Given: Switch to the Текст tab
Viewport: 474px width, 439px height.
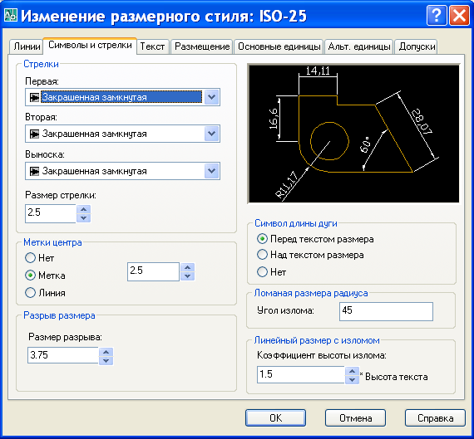Looking at the screenshot, I should (153, 46).
